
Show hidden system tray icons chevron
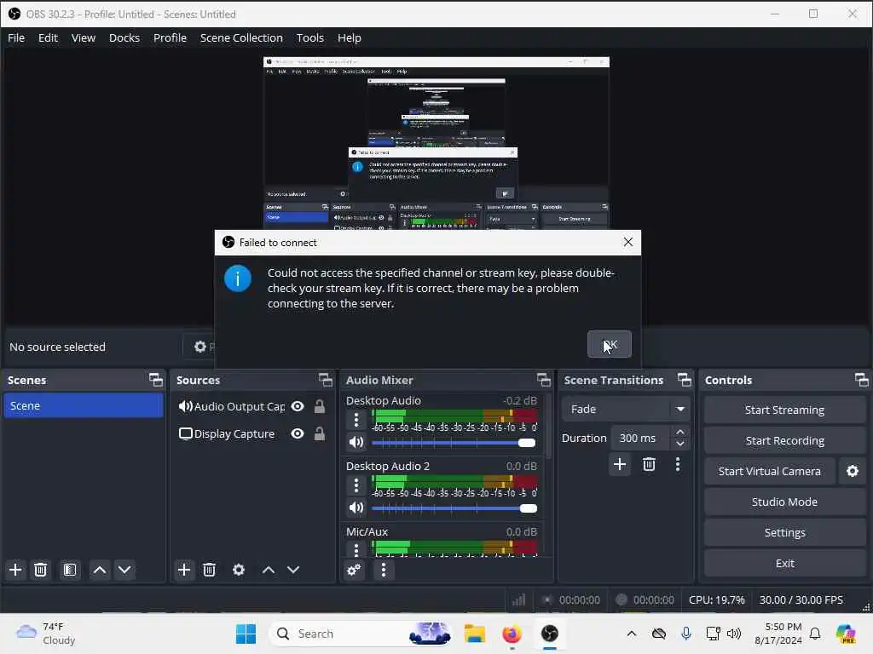632,634
